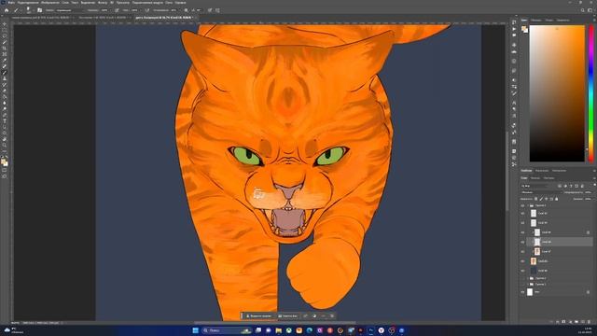Select the Brush tool
The image size is (597, 336).
coord(5,73)
